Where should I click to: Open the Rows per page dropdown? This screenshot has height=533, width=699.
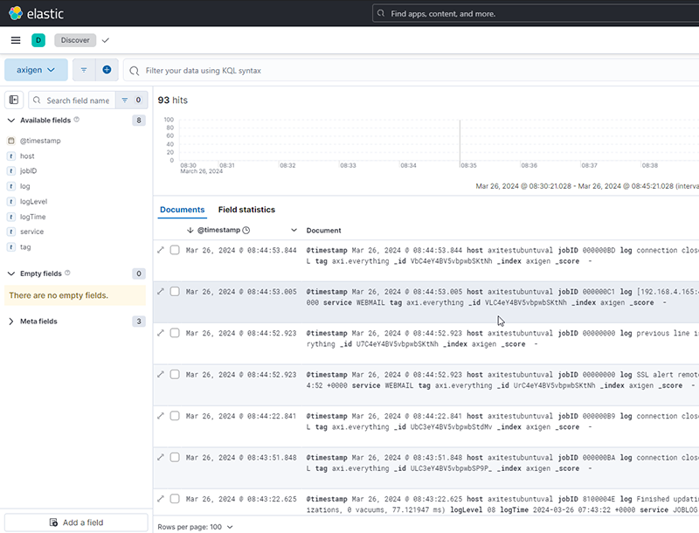[x=195, y=527]
